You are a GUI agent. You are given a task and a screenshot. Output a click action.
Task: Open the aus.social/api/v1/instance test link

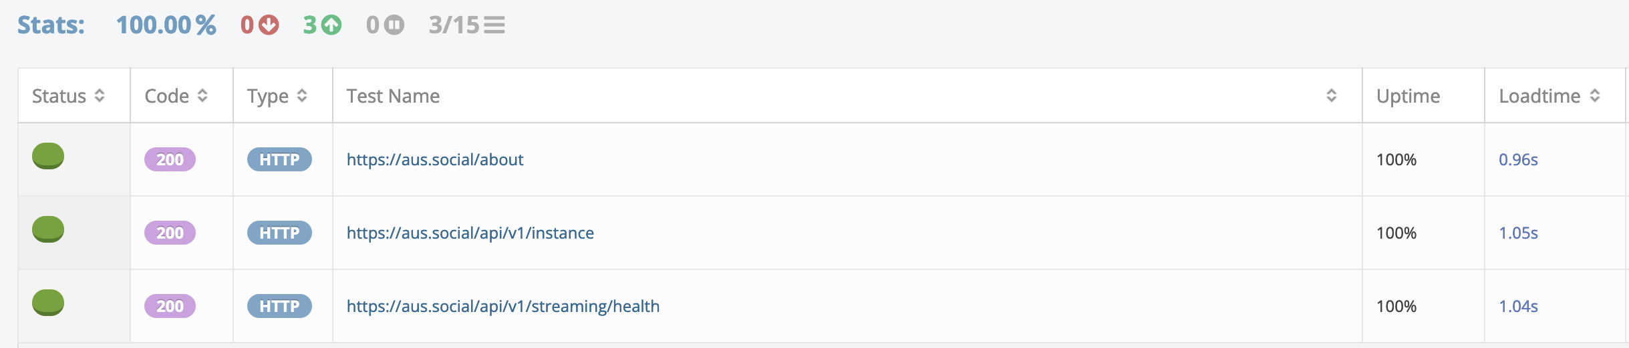click(x=470, y=233)
